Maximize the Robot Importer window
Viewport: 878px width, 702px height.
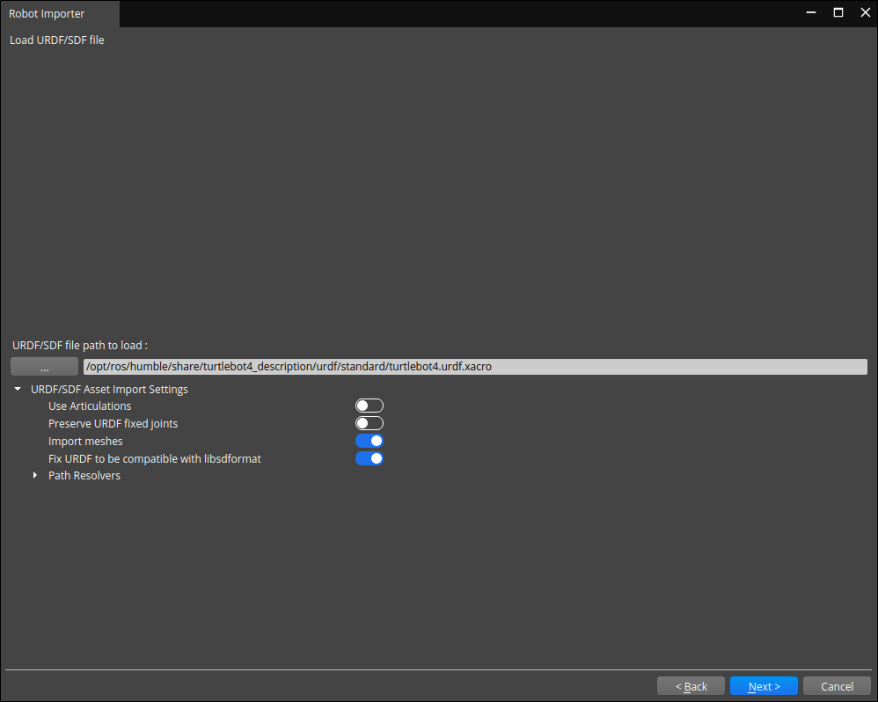(x=838, y=13)
